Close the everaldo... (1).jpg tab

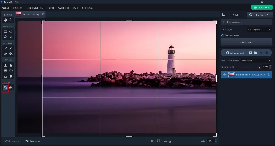point(43,14)
